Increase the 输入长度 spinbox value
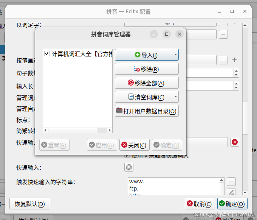This screenshot has width=257, height=220. point(236,84)
